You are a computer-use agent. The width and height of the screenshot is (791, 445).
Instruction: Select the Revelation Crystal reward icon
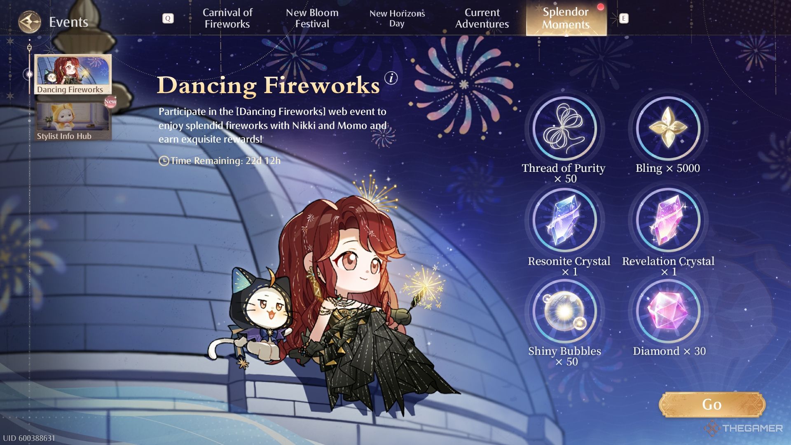(668, 220)
